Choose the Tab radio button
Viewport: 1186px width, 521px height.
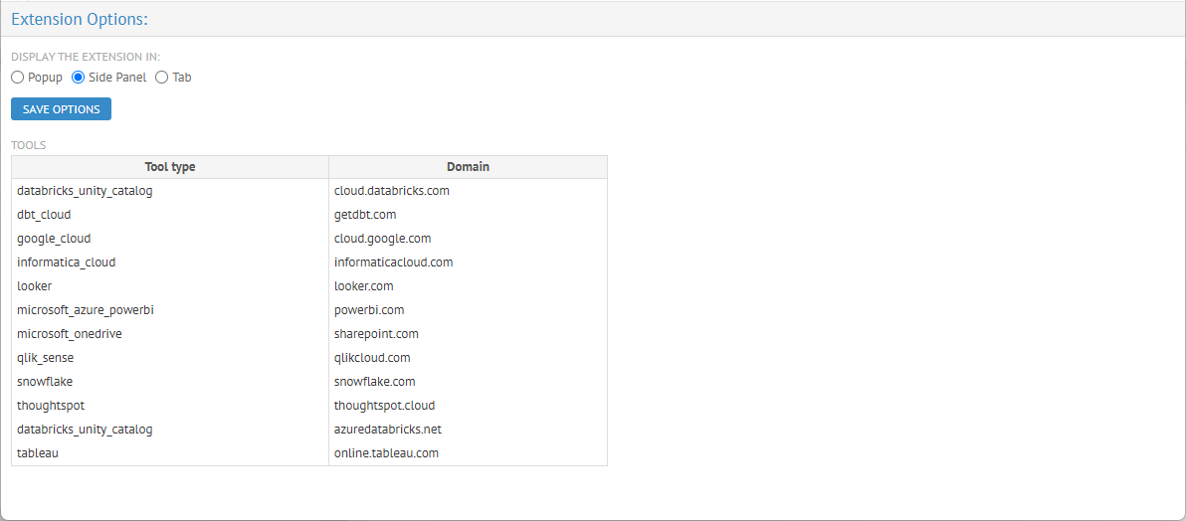click(162, 78)
